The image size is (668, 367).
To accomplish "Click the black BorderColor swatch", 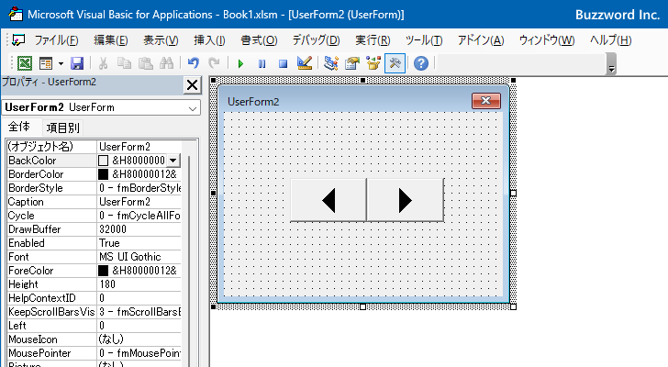I will 103,174.
